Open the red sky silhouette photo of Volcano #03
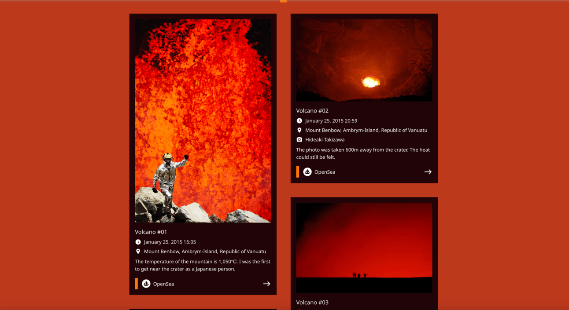Image resolution: width=569 pixels, height=310 pixels. [x=364, y=248]
